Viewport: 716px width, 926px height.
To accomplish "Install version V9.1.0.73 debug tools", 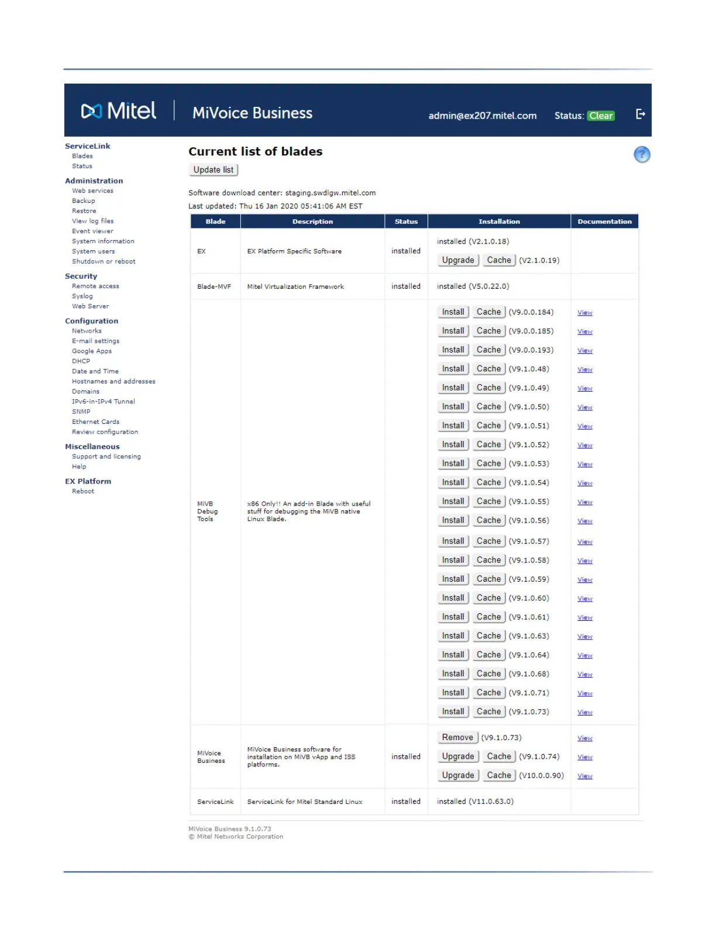I will coord(453,711).
